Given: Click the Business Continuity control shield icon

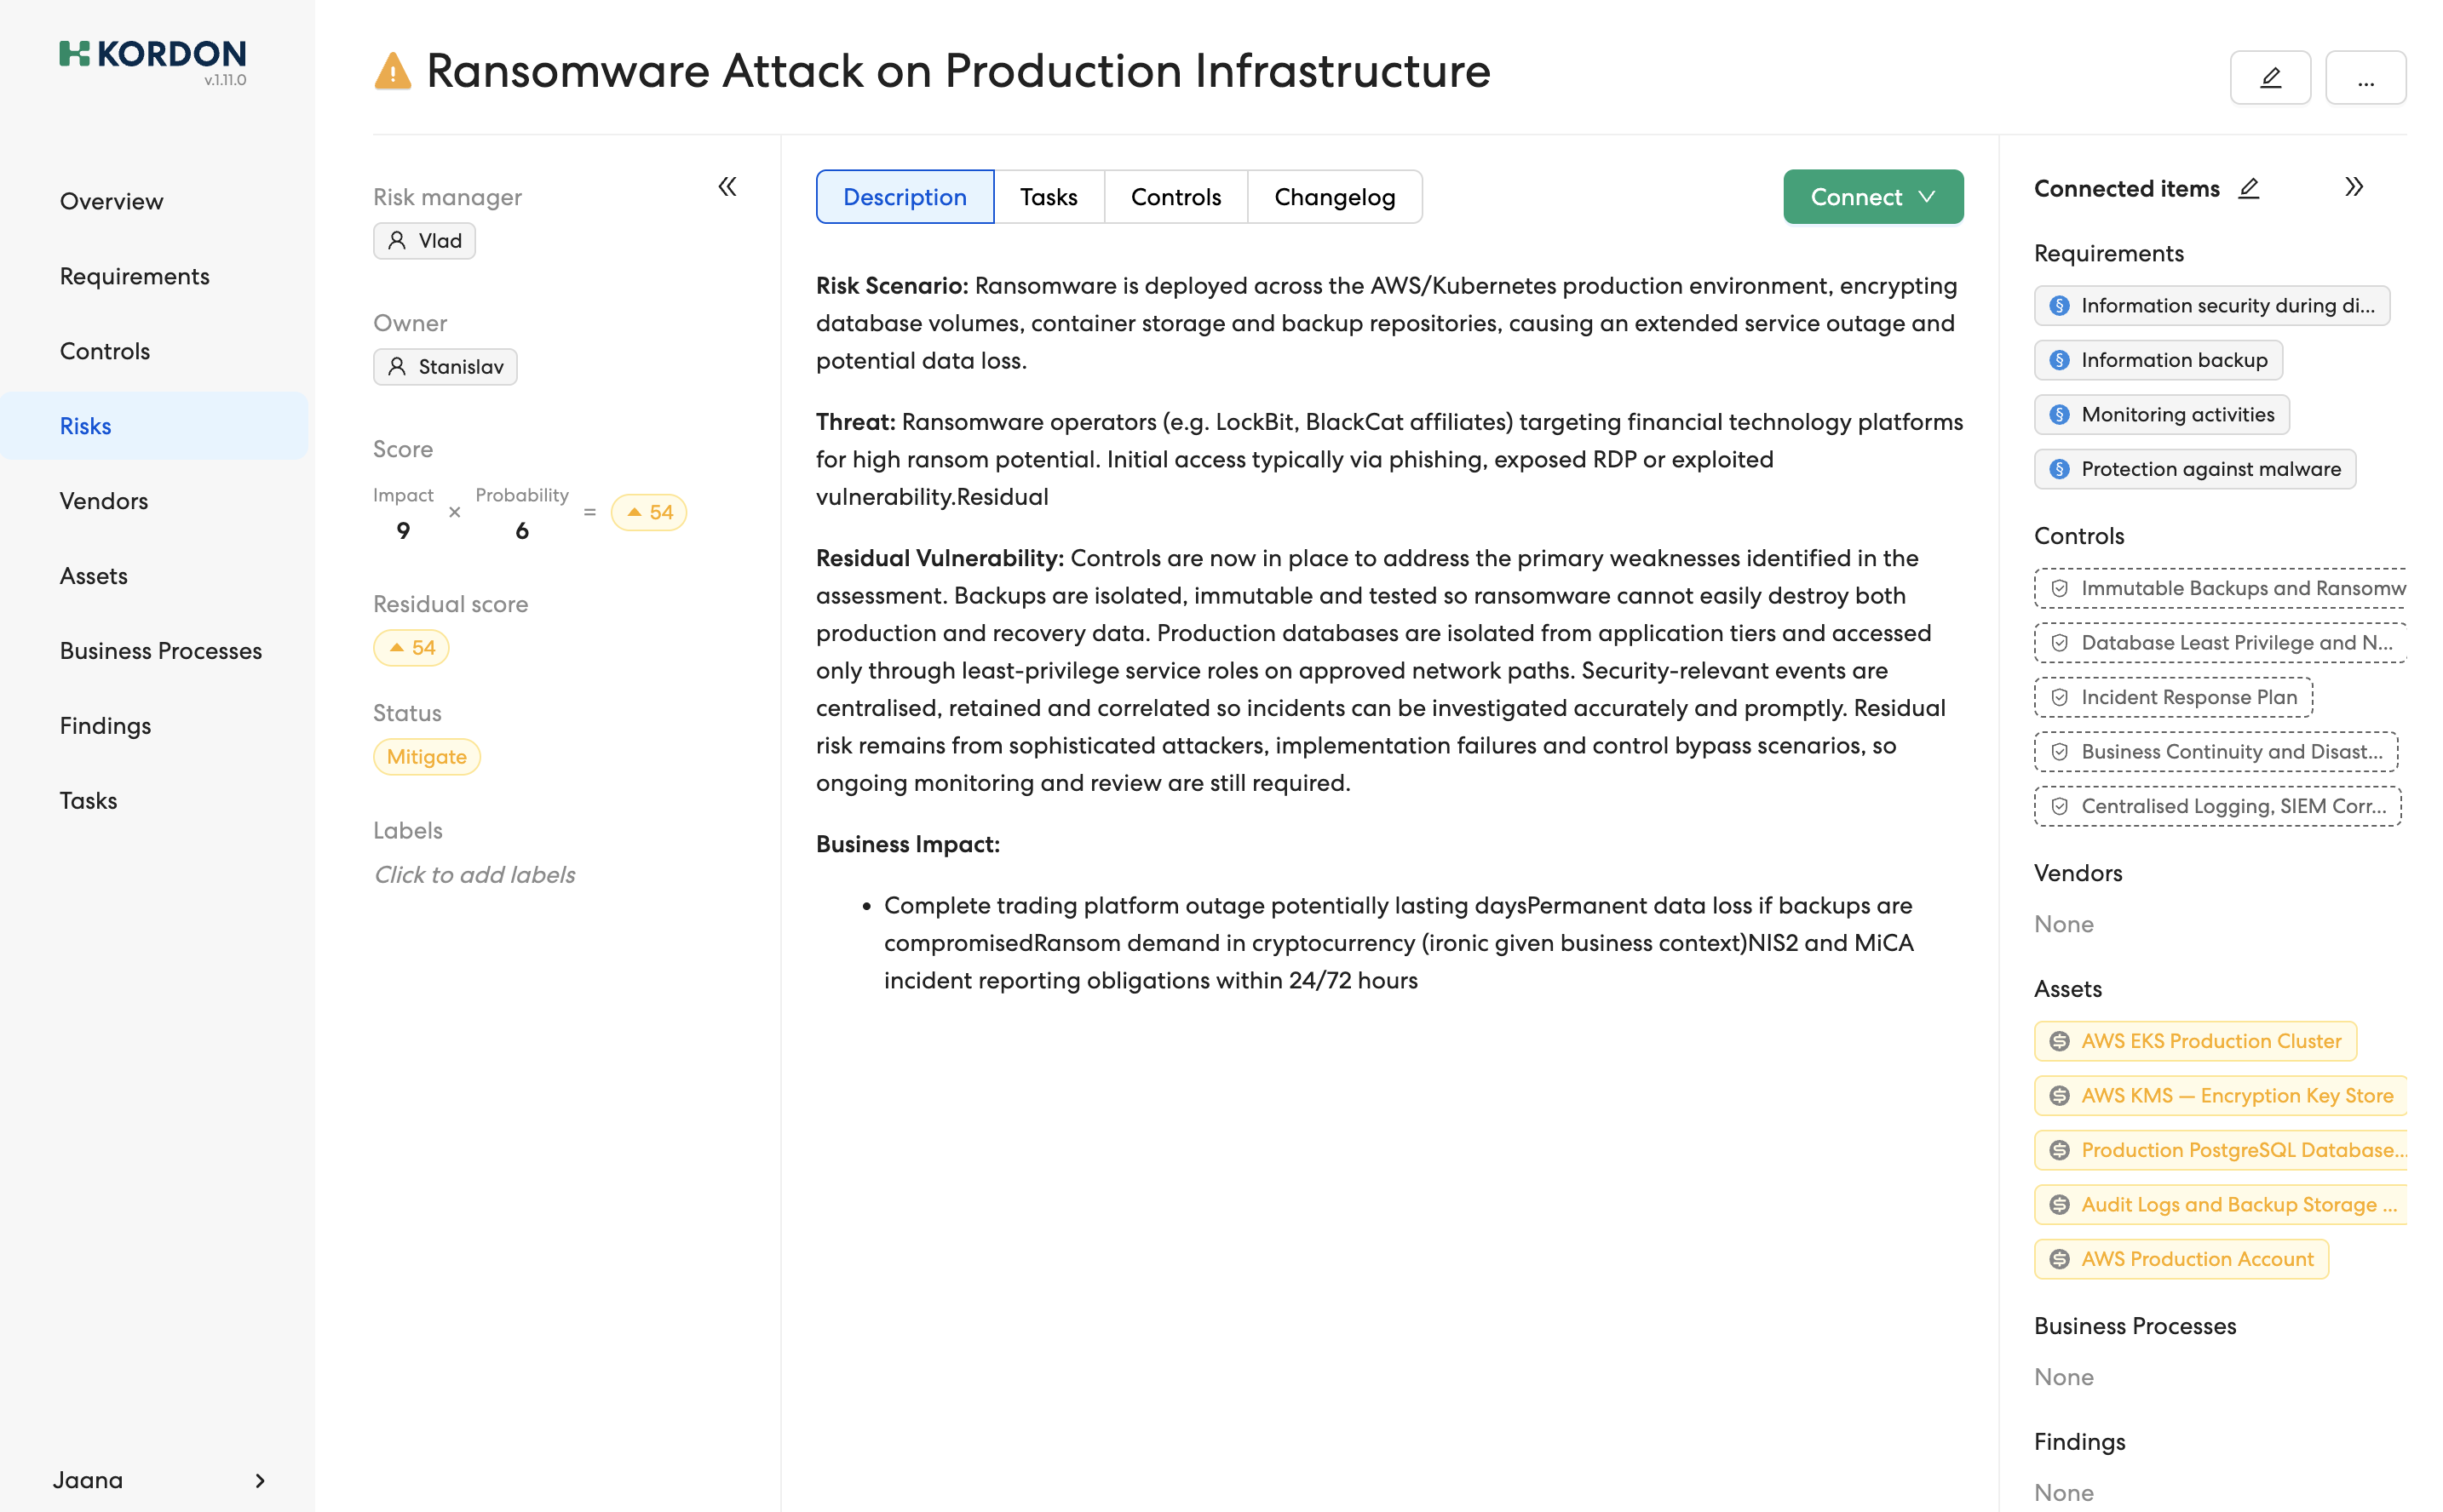Looking at the screenshot, I should (x=2059, y=752).
